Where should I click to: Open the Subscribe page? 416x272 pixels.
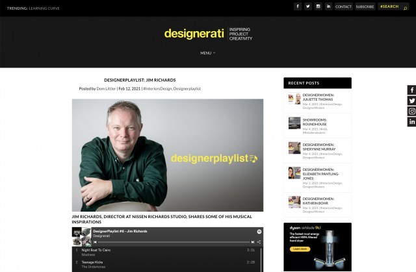click(365, 6)
